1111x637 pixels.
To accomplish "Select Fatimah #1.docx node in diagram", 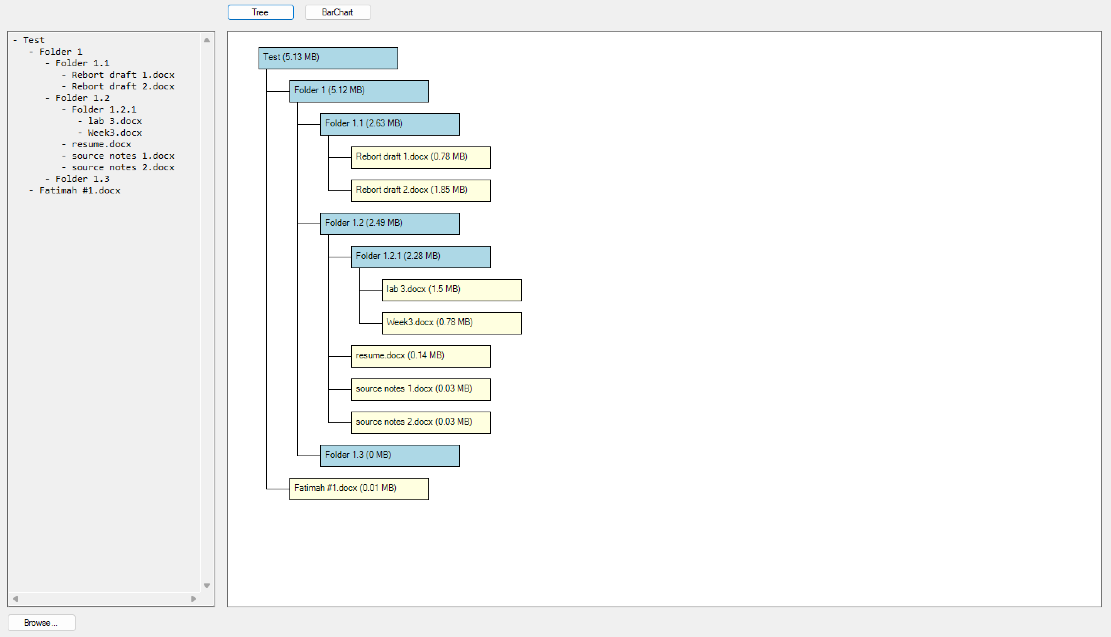I will click(x=358, y=489).
